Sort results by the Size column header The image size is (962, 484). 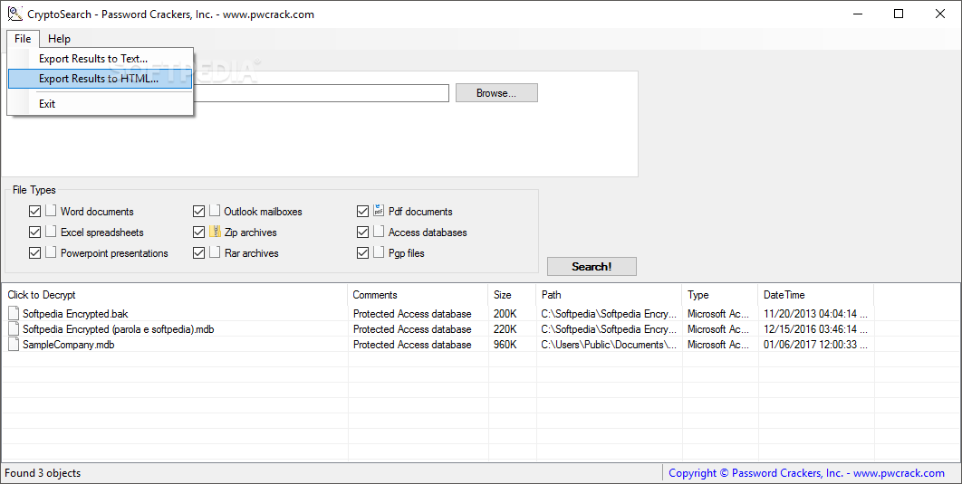click(513, 295)
